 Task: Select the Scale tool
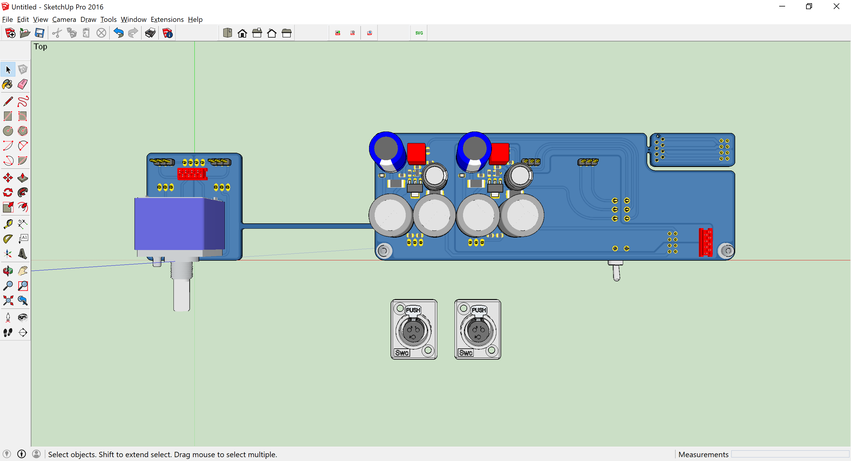point(8,207)
